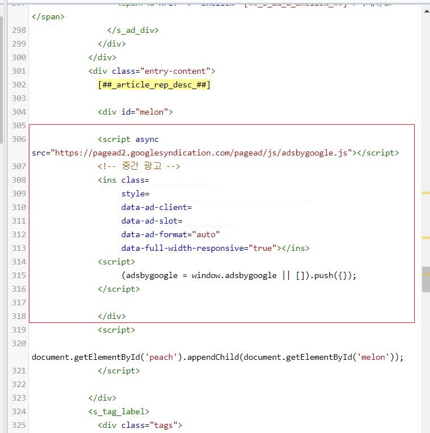
Task: Click the closing </div> on line 323
Action: point(102,398)
